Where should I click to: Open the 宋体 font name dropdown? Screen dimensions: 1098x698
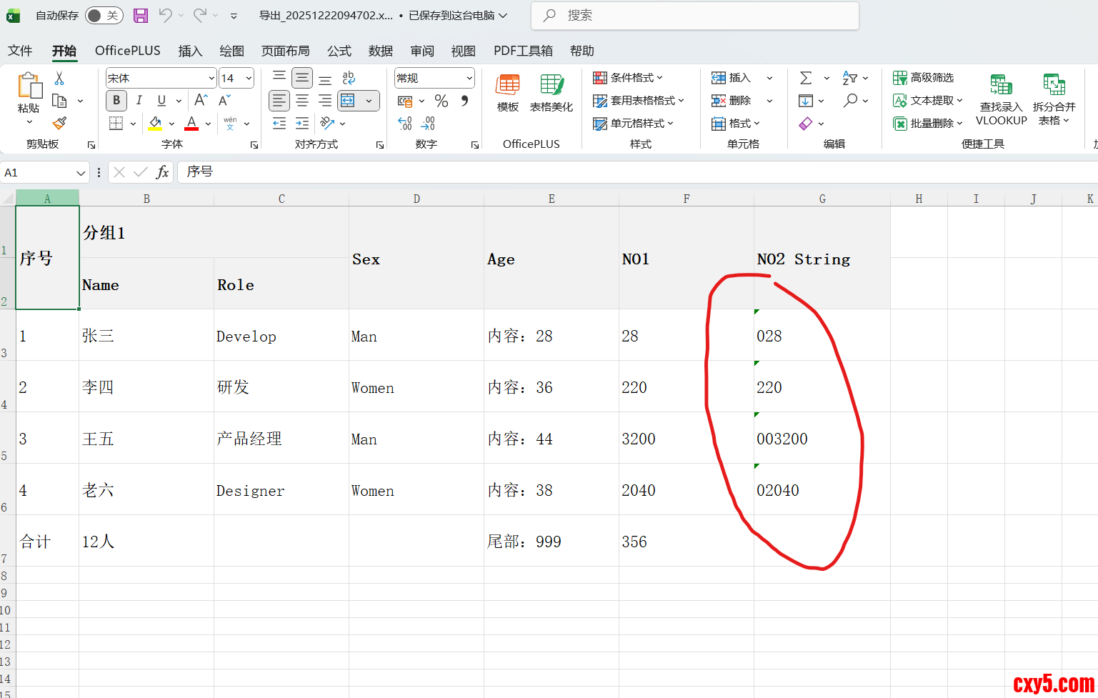click(211, 78)
